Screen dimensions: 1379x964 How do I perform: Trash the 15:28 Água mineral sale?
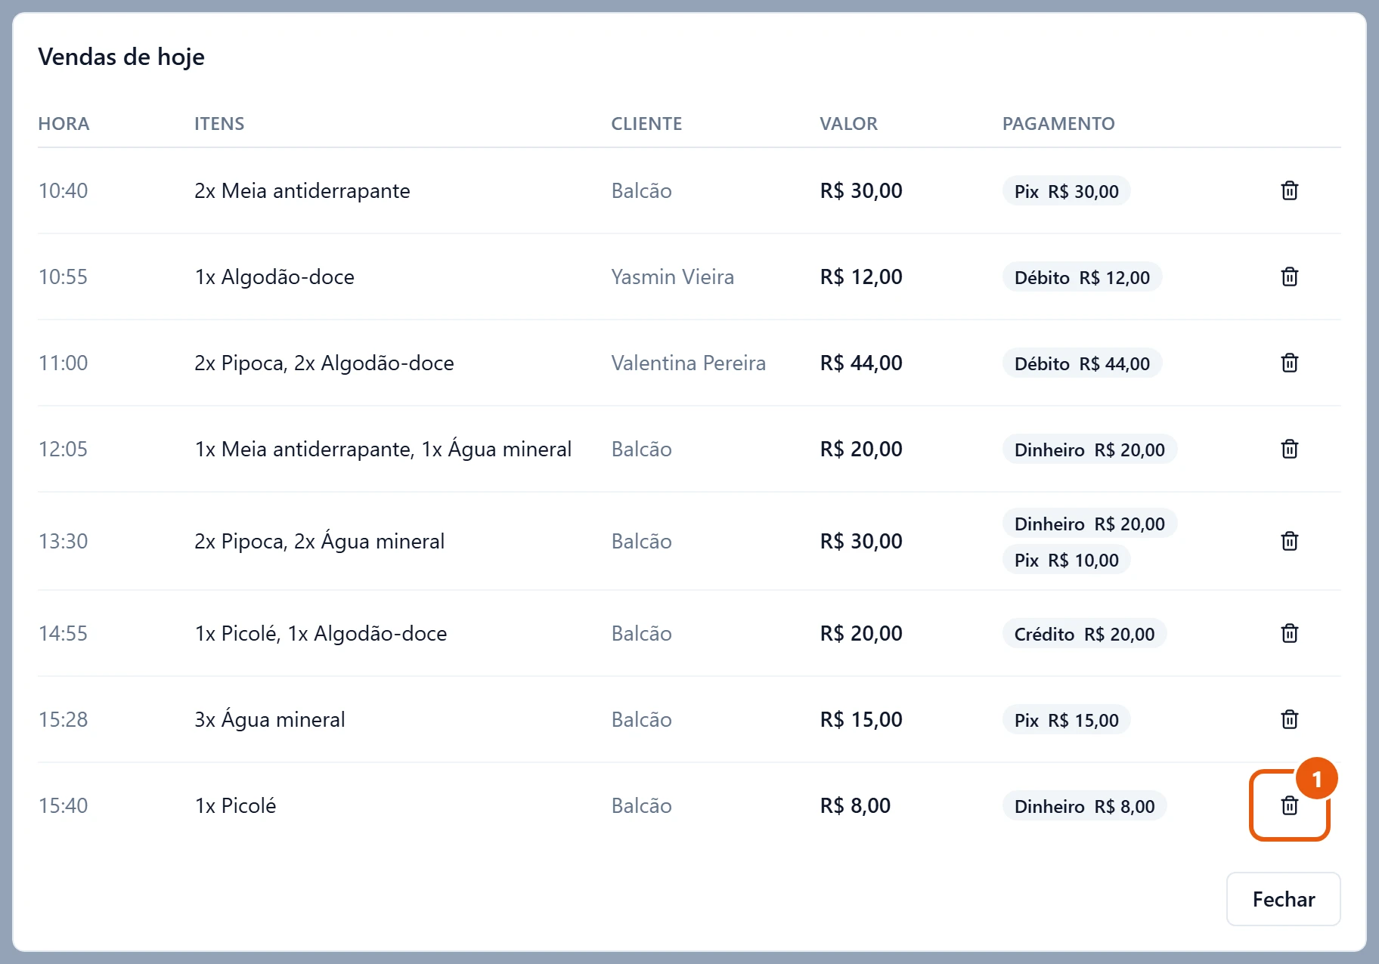pos(1289,719)
